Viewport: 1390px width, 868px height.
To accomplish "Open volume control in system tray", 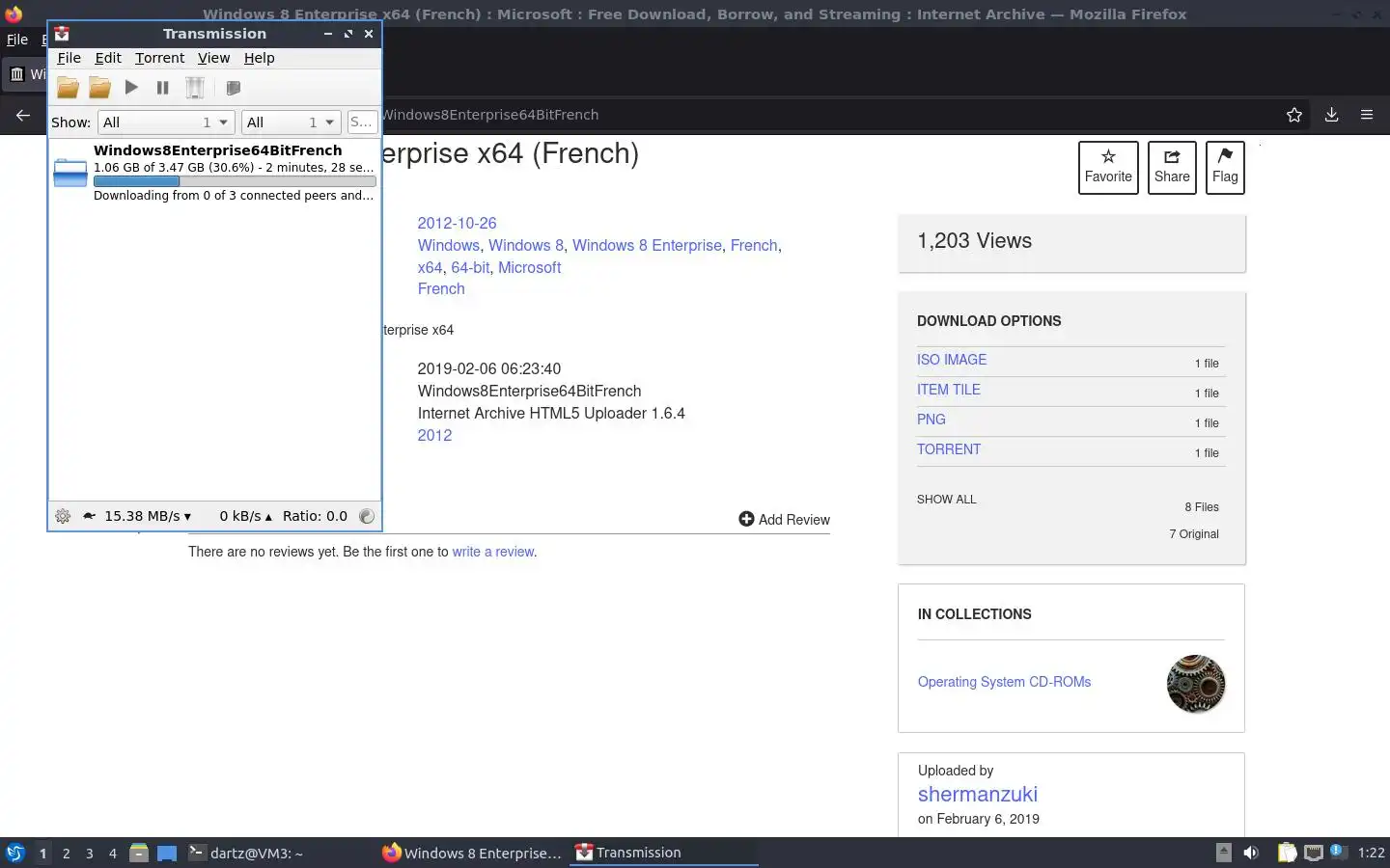I will pos(1251,853).
